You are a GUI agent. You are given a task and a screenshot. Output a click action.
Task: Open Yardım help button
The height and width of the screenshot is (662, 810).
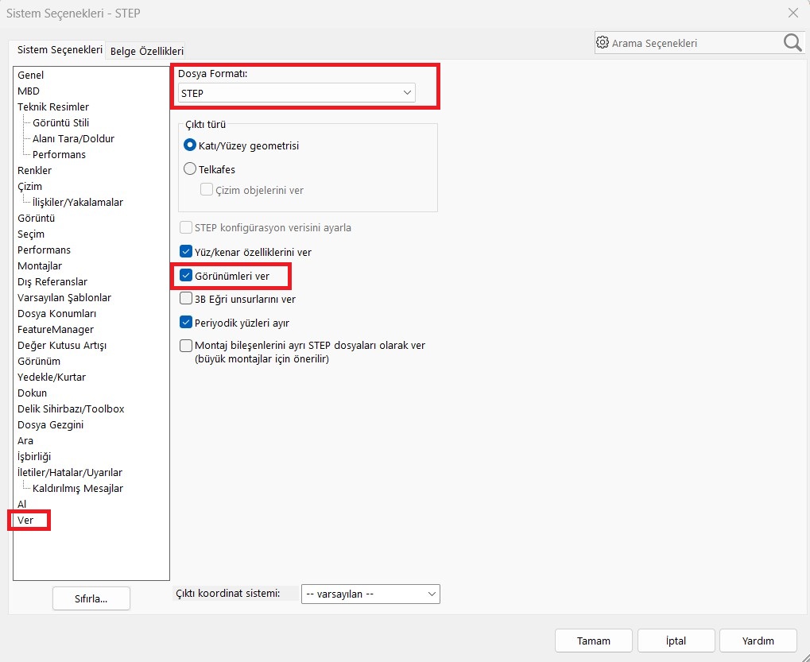tap(758, 641)
